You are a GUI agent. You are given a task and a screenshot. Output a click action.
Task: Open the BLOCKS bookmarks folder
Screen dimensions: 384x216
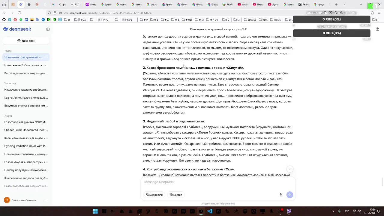[x=250, y=19]
